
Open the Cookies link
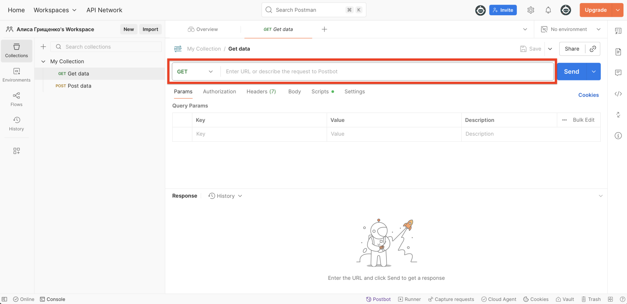coord(588,95)
